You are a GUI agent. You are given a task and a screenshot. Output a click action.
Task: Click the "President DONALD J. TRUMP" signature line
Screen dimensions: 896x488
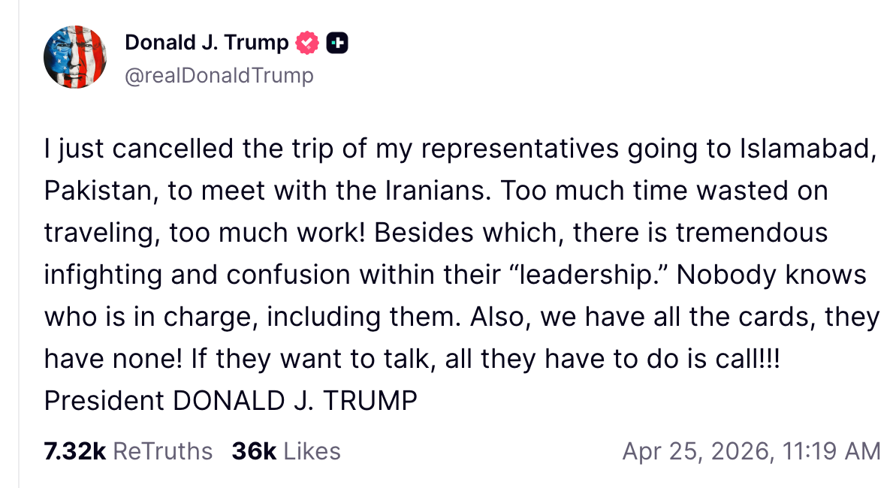click(230, 400)
